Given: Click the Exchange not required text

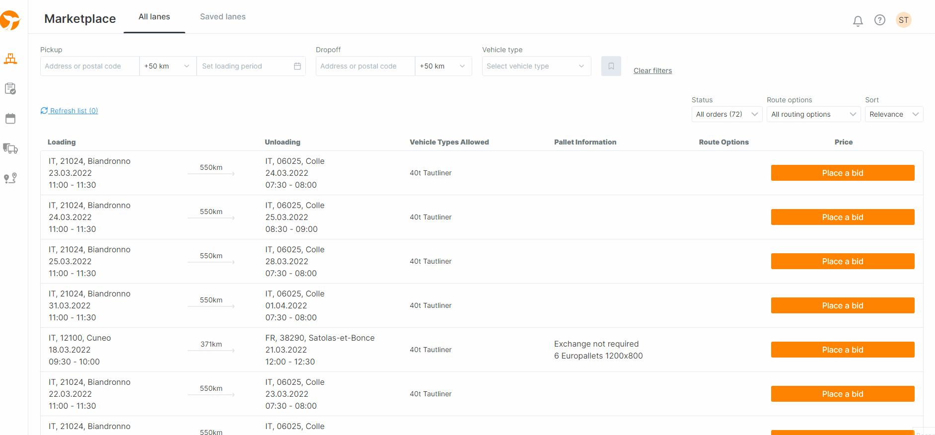Looking at the screenshot, I should click(x=596, y=344).
